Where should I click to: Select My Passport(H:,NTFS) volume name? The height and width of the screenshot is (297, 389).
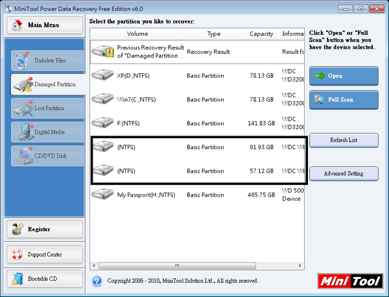tap(146, 195)
